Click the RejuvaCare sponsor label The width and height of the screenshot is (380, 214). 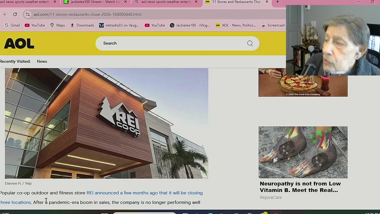[x=271, y=197]
